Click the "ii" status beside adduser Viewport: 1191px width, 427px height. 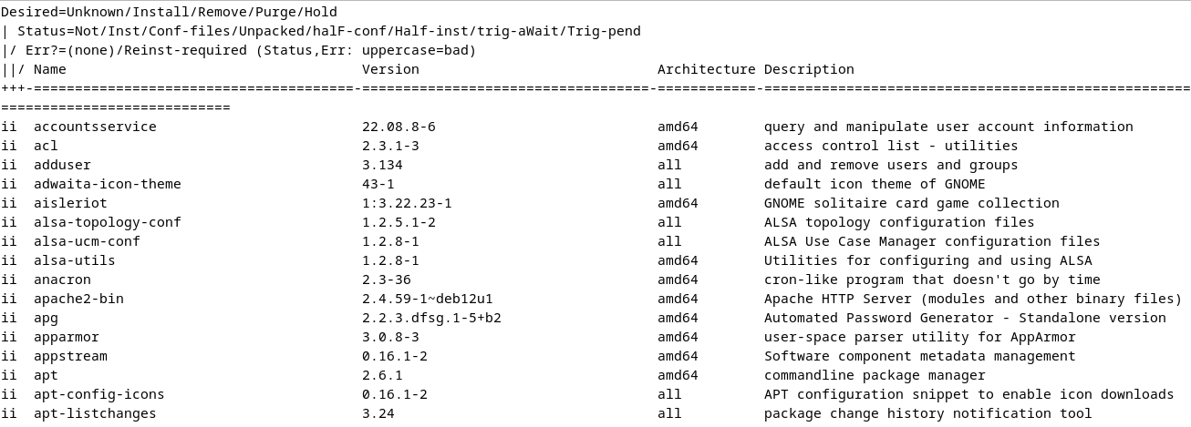tap(9, 165)
